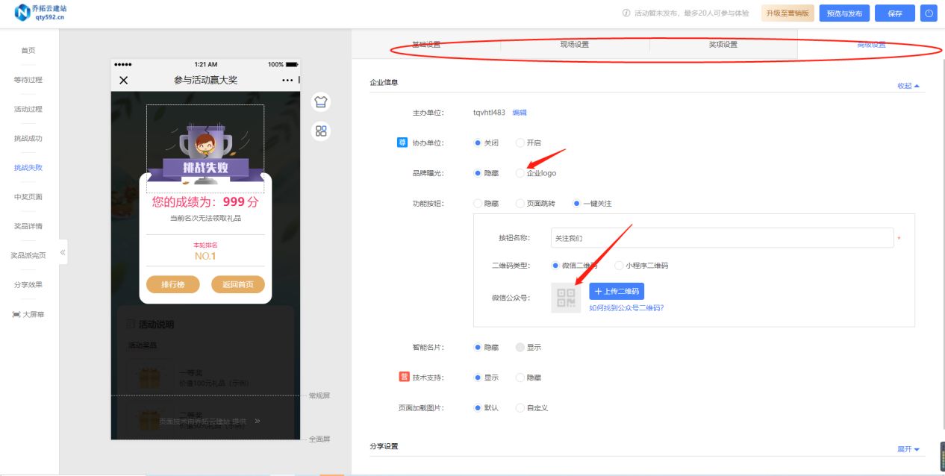The image size is (945, 476).
Task: Collapse the left sidebar with double-arrow toggle
Action: (x=63, y=253)
